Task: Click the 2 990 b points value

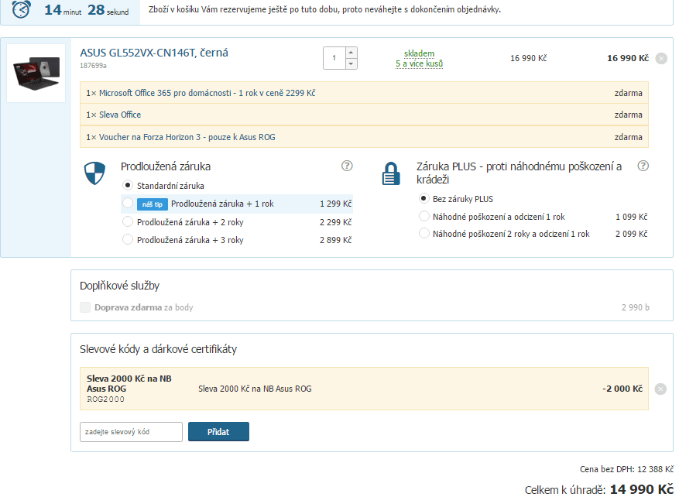Action: tap(636, 307)
